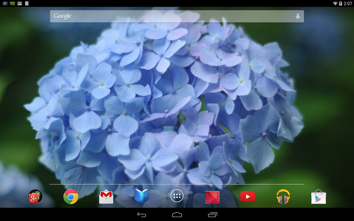Open the Gmail app

106,197
